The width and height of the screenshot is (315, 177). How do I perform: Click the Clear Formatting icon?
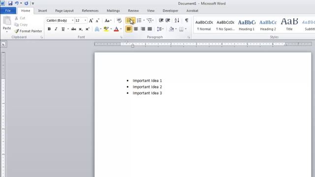[119, 21]
